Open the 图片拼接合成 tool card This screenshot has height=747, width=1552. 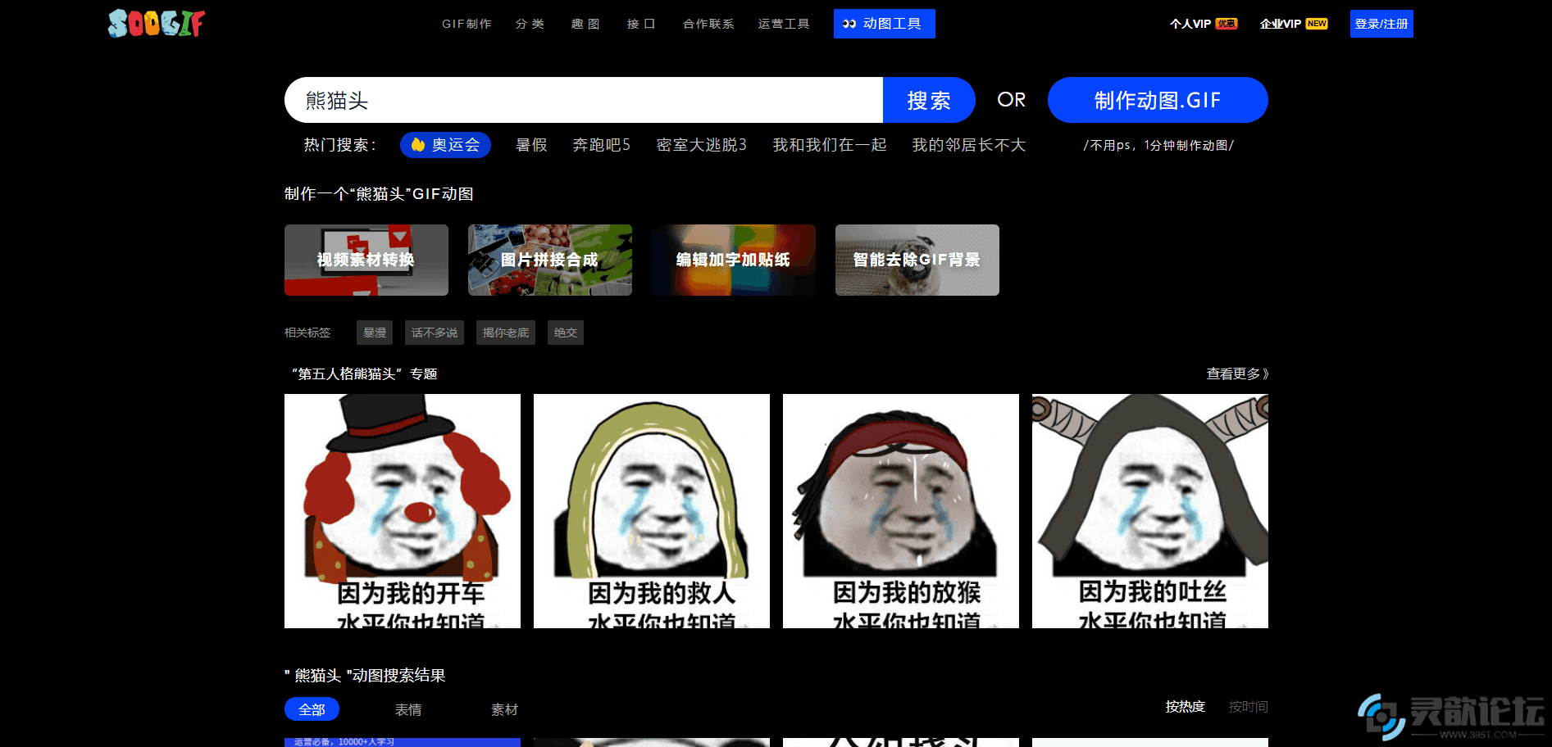click(550, 260)
